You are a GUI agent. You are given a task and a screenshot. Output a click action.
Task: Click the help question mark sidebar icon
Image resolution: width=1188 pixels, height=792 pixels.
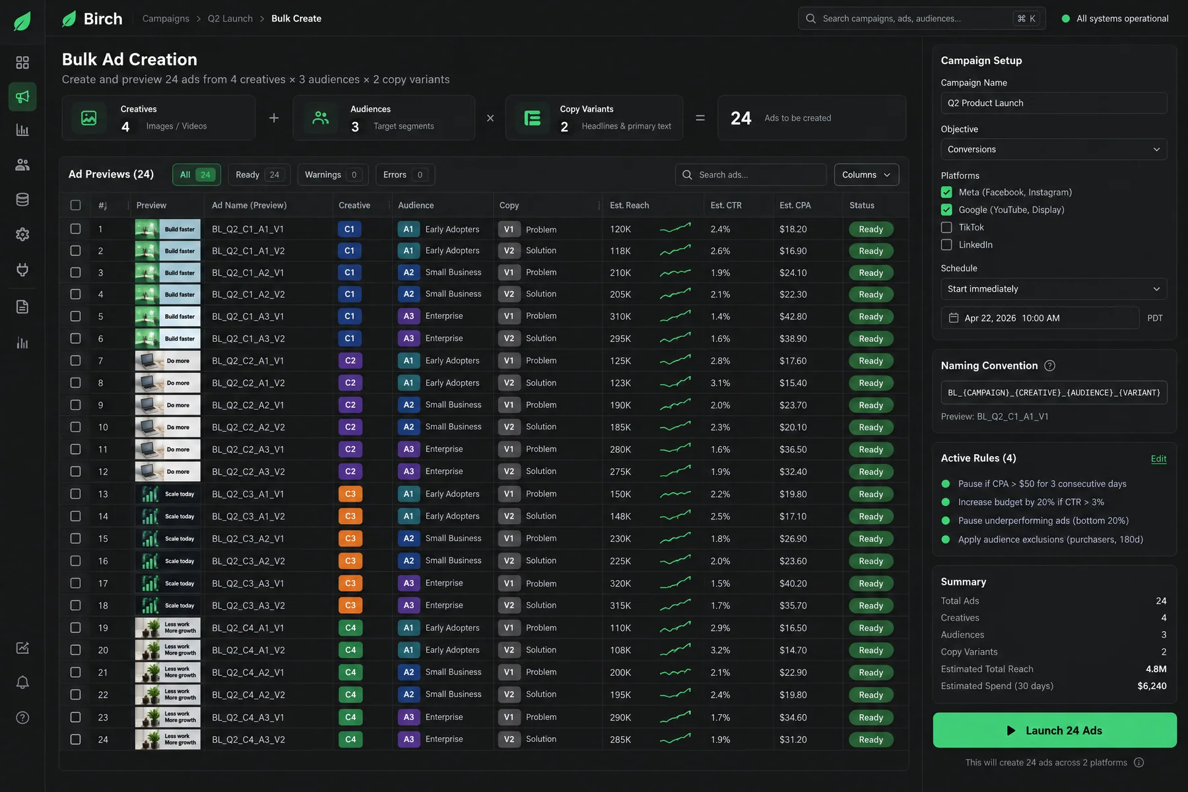22,717
